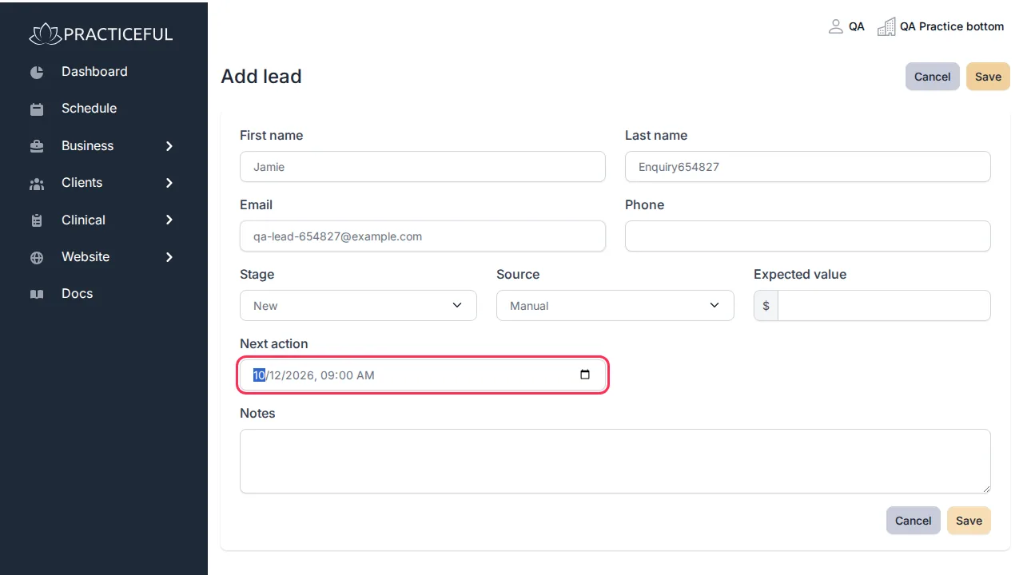Click the Docs book icon
Viewport: 1023px width, 575px height.
[x=37, y=295]
